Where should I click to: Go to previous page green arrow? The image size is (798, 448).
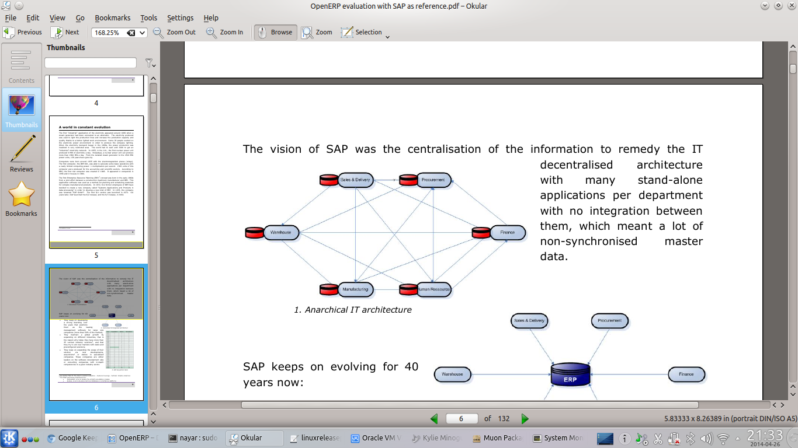tap(434, 418)
